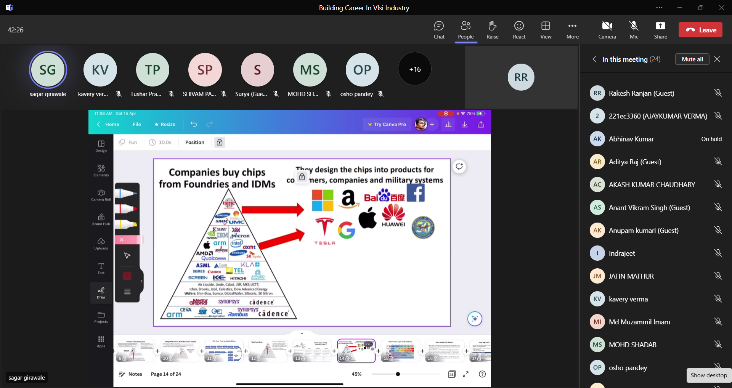Open the React emoji menu
Screen dimensions: 732x388
tap(519, 30)
